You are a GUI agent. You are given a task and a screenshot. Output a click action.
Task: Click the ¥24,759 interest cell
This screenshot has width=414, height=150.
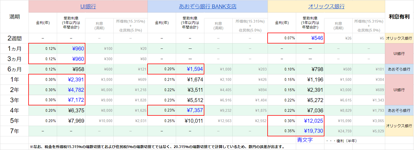338,131
